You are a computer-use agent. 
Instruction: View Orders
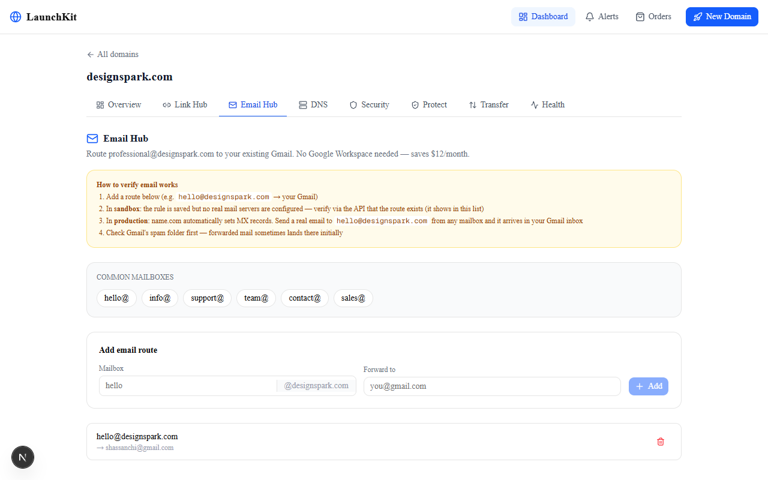[x=653, y=17]
